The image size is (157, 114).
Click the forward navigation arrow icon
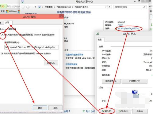pos(28,7)
